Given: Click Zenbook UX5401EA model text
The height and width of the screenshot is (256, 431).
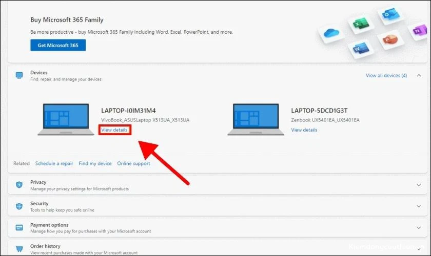Looking at the screenshot, I should coord(325,120).
